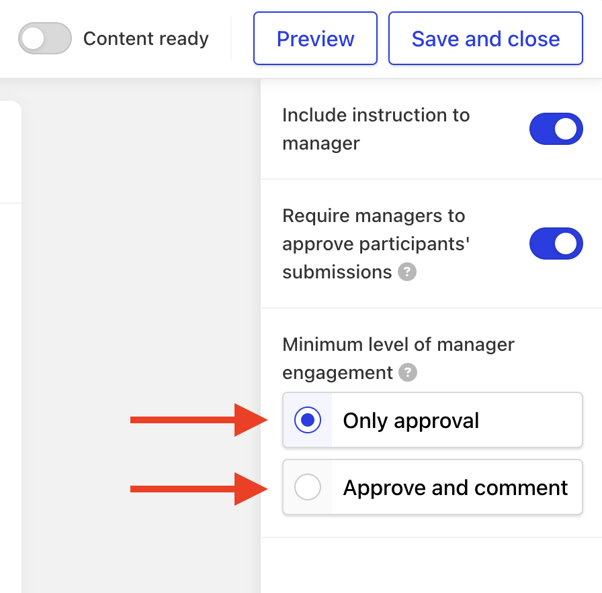Click the 'Minimum level of manager' label text
Image resolution: width=602 pixels, height=593 pixels.
pos(398,344)
